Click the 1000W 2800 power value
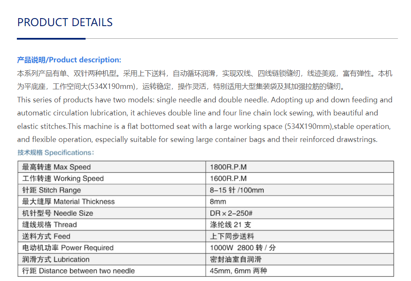This screenshot has height=281, width=411. [x=243, y=248]
